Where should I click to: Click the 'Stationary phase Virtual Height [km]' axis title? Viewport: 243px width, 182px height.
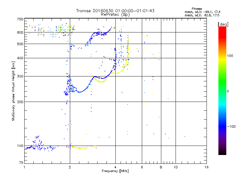[13, 91]
